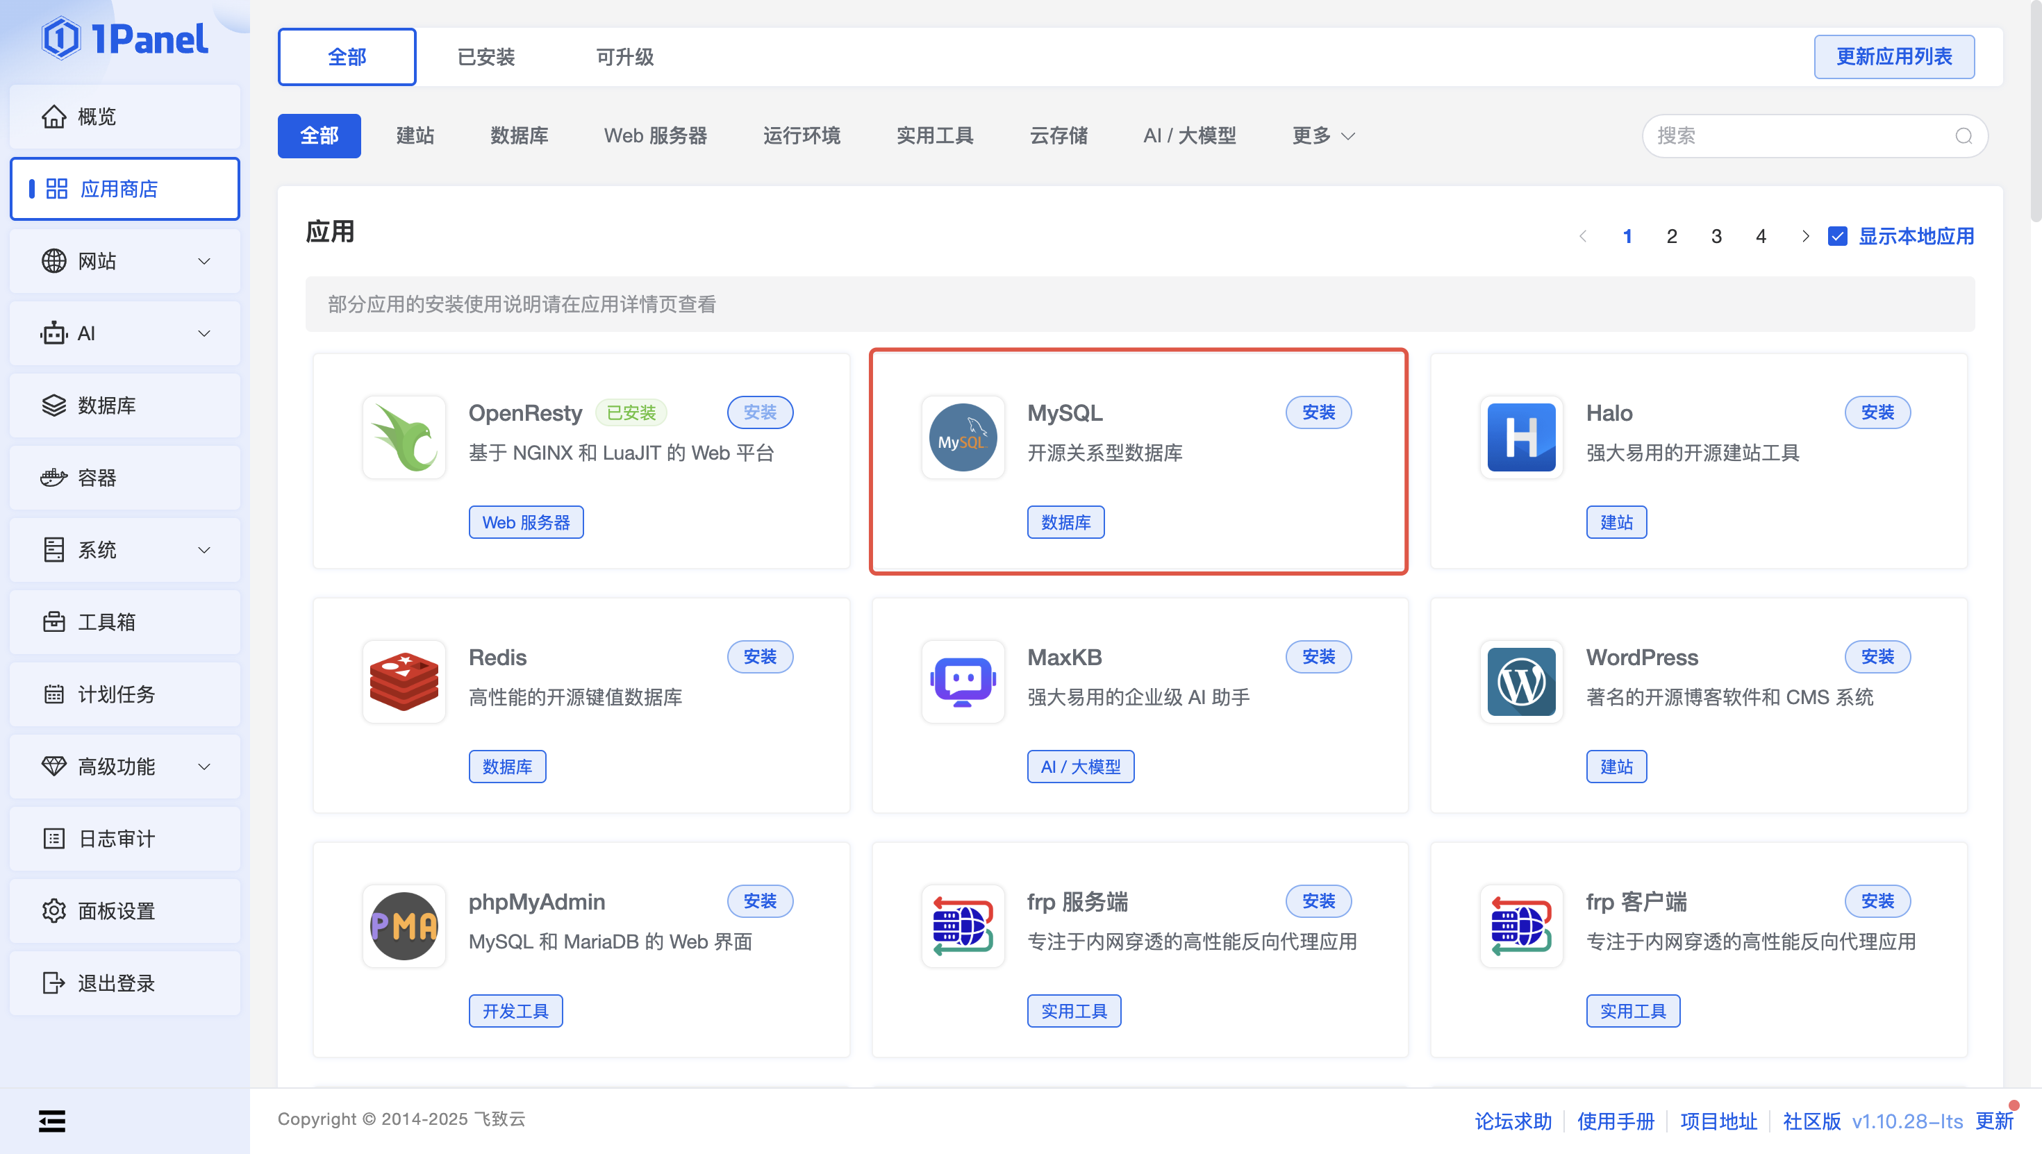2042x1154 pixels.
Task: Click 安装 button for frp 客户端
Action: click(x=1877, y=901)
